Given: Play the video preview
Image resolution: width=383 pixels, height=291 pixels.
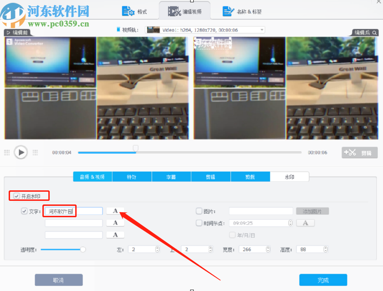Looking at the screenshot, I should [21, 152].
